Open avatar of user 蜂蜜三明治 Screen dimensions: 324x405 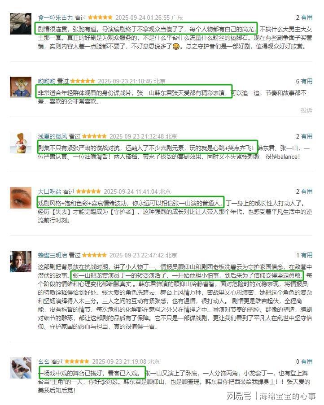(x=21, y=261)
